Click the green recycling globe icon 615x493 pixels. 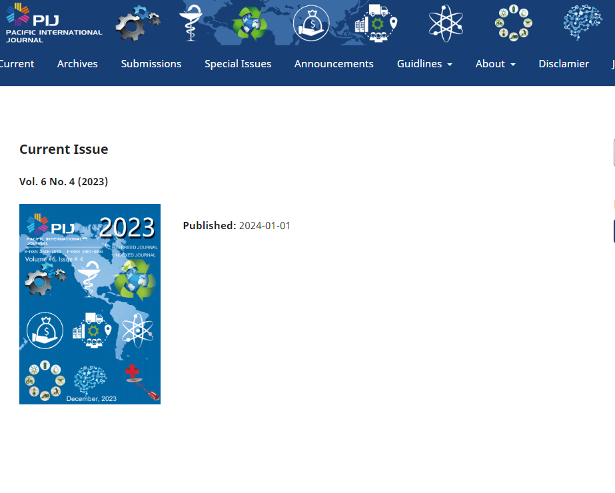pos(249,23)
